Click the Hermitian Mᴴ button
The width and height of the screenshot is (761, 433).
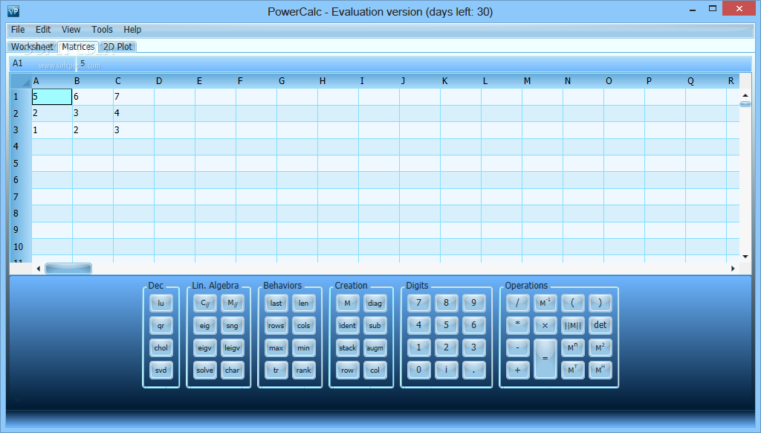(x=600, y=371)
